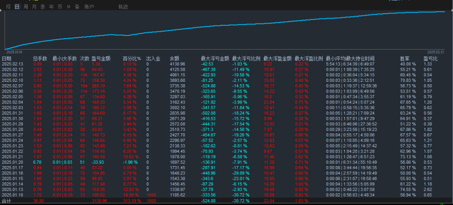Select the 2025.02.12 date row
This screenshot has width=453, height=205.
pos(226,69)
